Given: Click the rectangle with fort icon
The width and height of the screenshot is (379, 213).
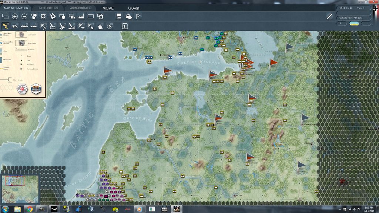Looking at the screenshot, I should point(100,16).
